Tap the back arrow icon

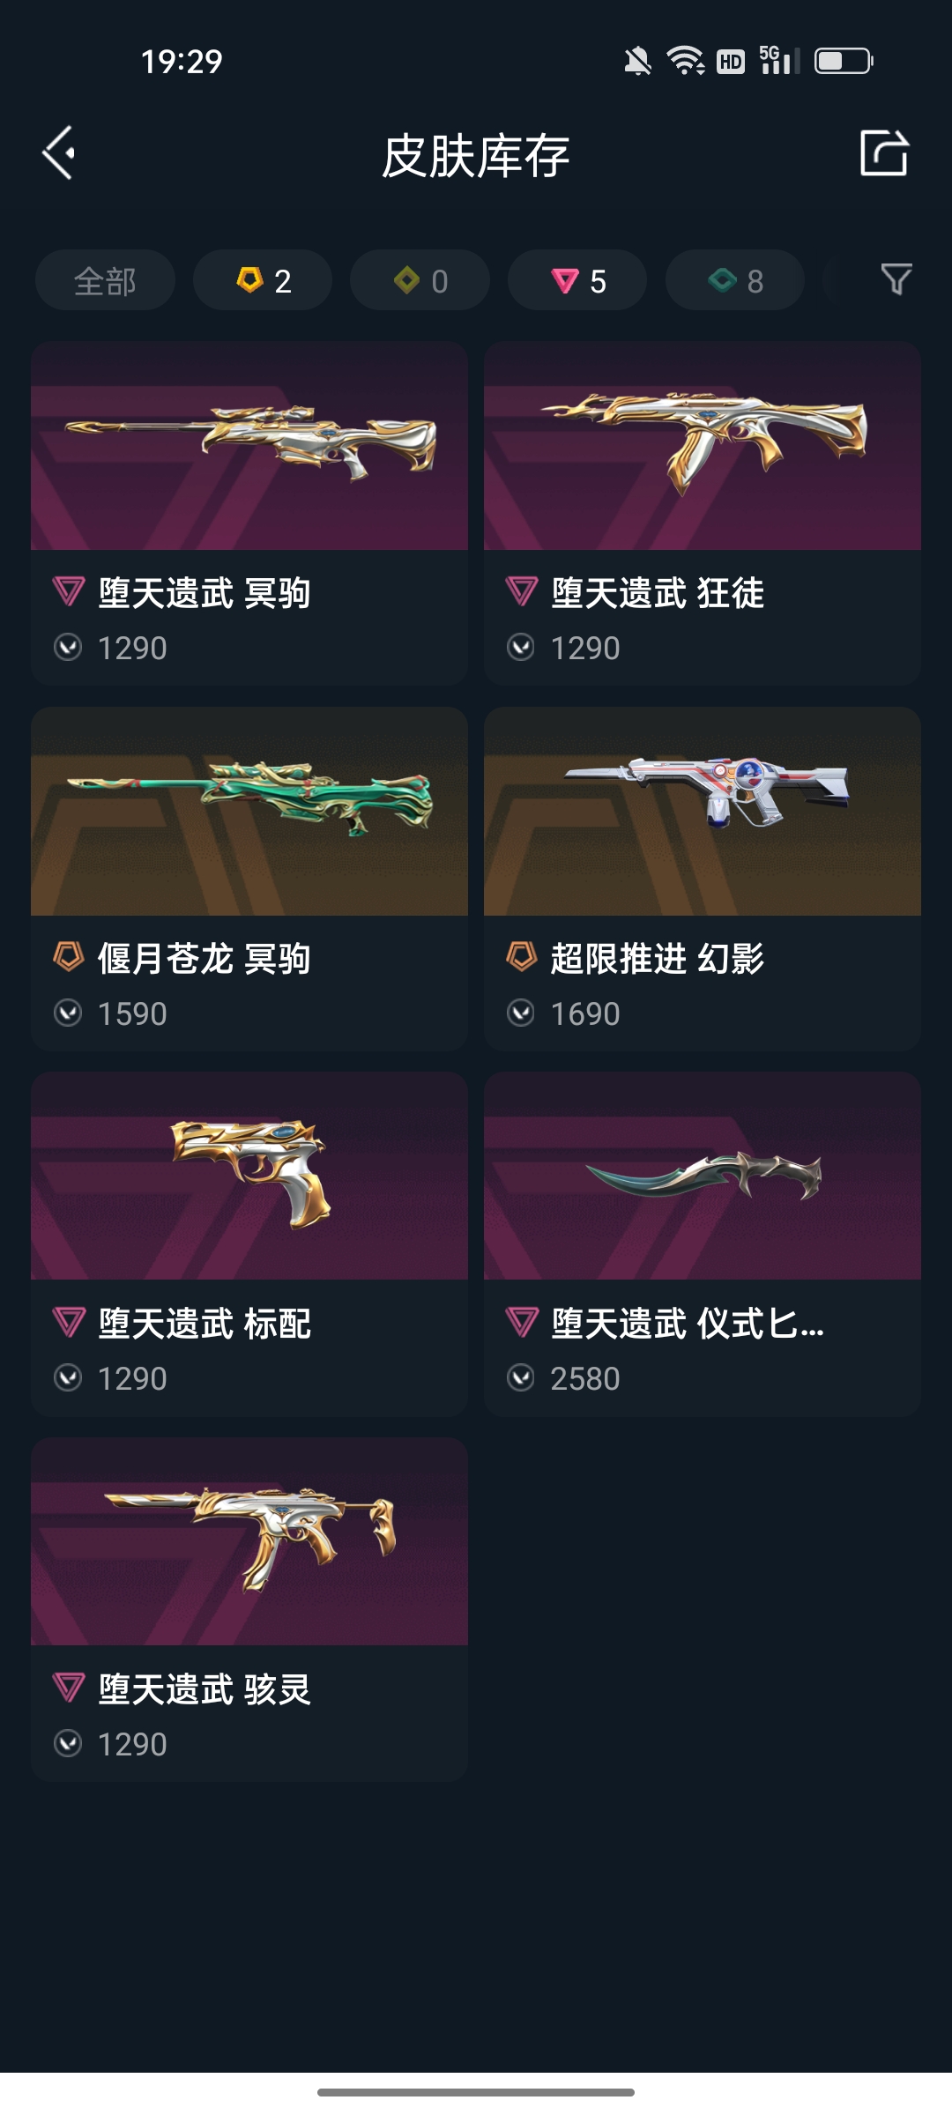click(x=59, y=152)
